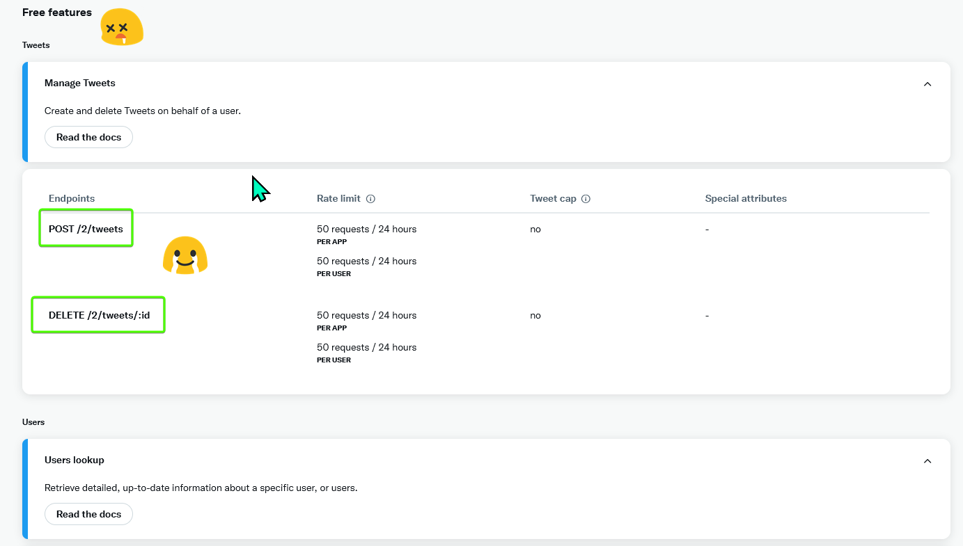Screen dimensions: 963x546
Task: Click the Special attributes column header
Action: pyautogui.click(x=746, y=198)
